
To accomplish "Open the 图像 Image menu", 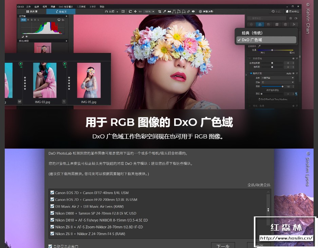I will pyautogui.click(x=53, y=7).
